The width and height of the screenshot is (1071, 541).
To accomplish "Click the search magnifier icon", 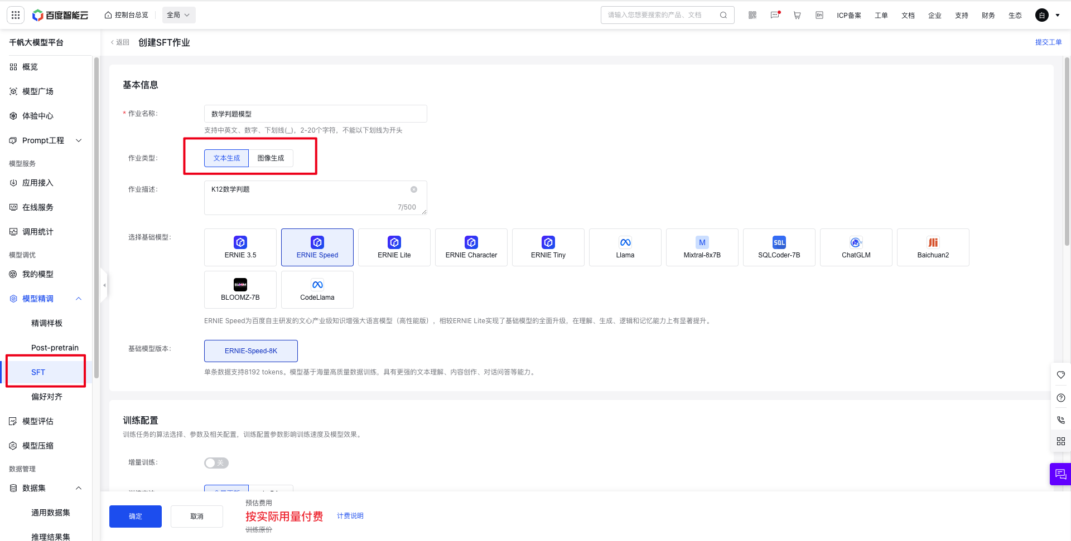I will pos(723,15).
